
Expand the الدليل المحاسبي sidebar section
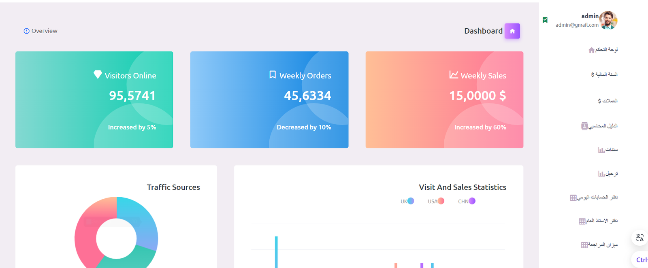[599, 126]
